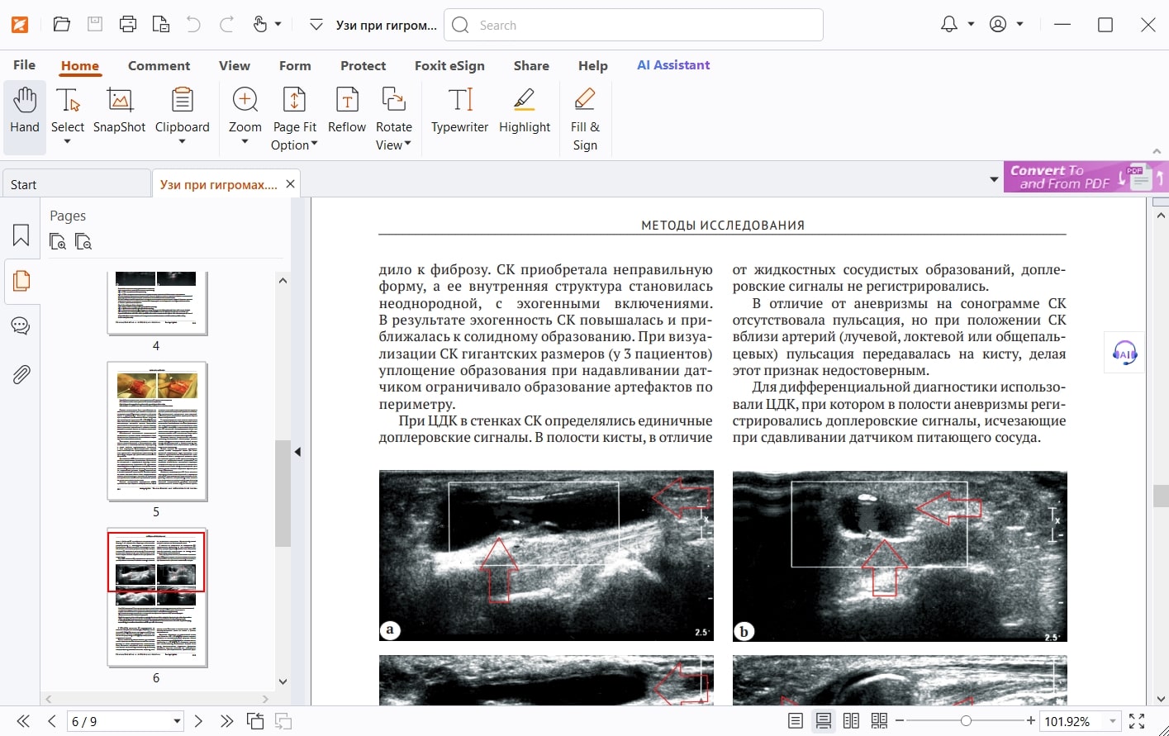Click the Search input field
The width and height of the screenshot is (1169, 736).
(x=634, y=25)
